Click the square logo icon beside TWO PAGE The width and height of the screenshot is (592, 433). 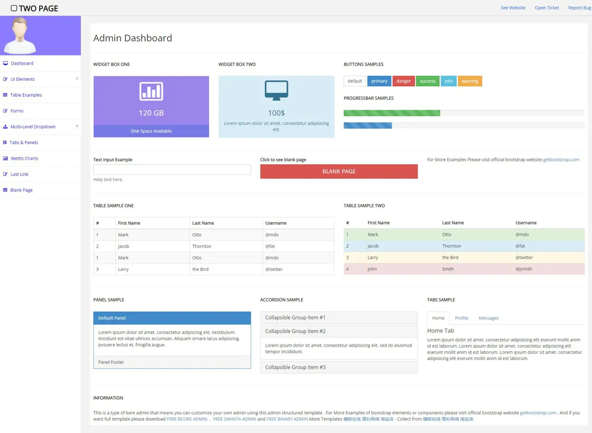(x=14, y=8)
